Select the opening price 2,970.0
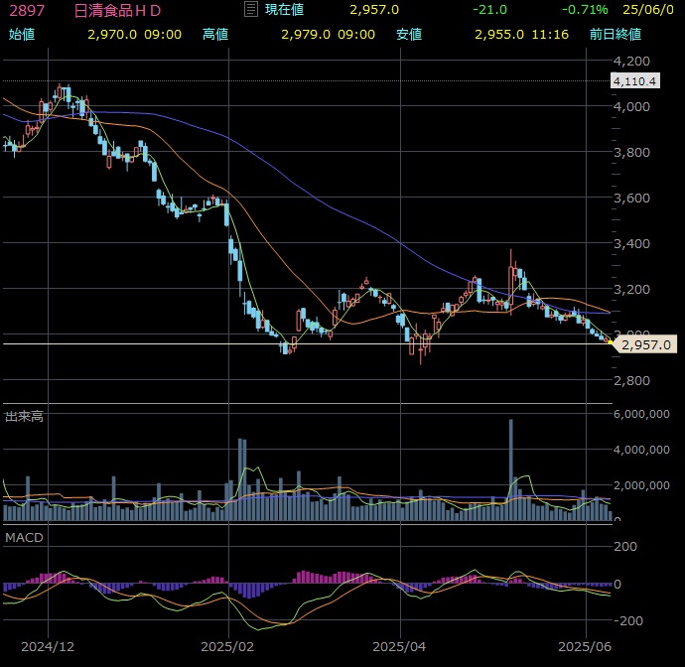Viewport: 685px width, 667px height. (112, 35)
